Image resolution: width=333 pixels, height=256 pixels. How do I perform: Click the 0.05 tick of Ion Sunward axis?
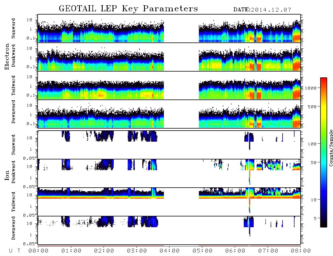click(29, 158)
